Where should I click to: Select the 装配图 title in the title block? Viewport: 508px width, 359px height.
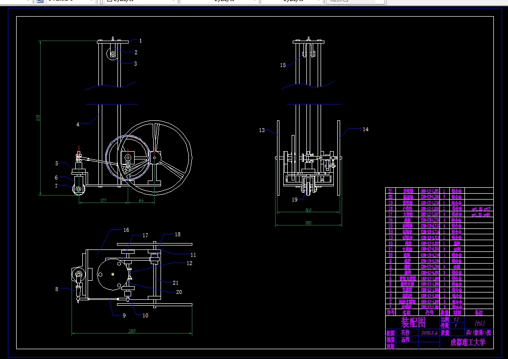pos(414,322)
